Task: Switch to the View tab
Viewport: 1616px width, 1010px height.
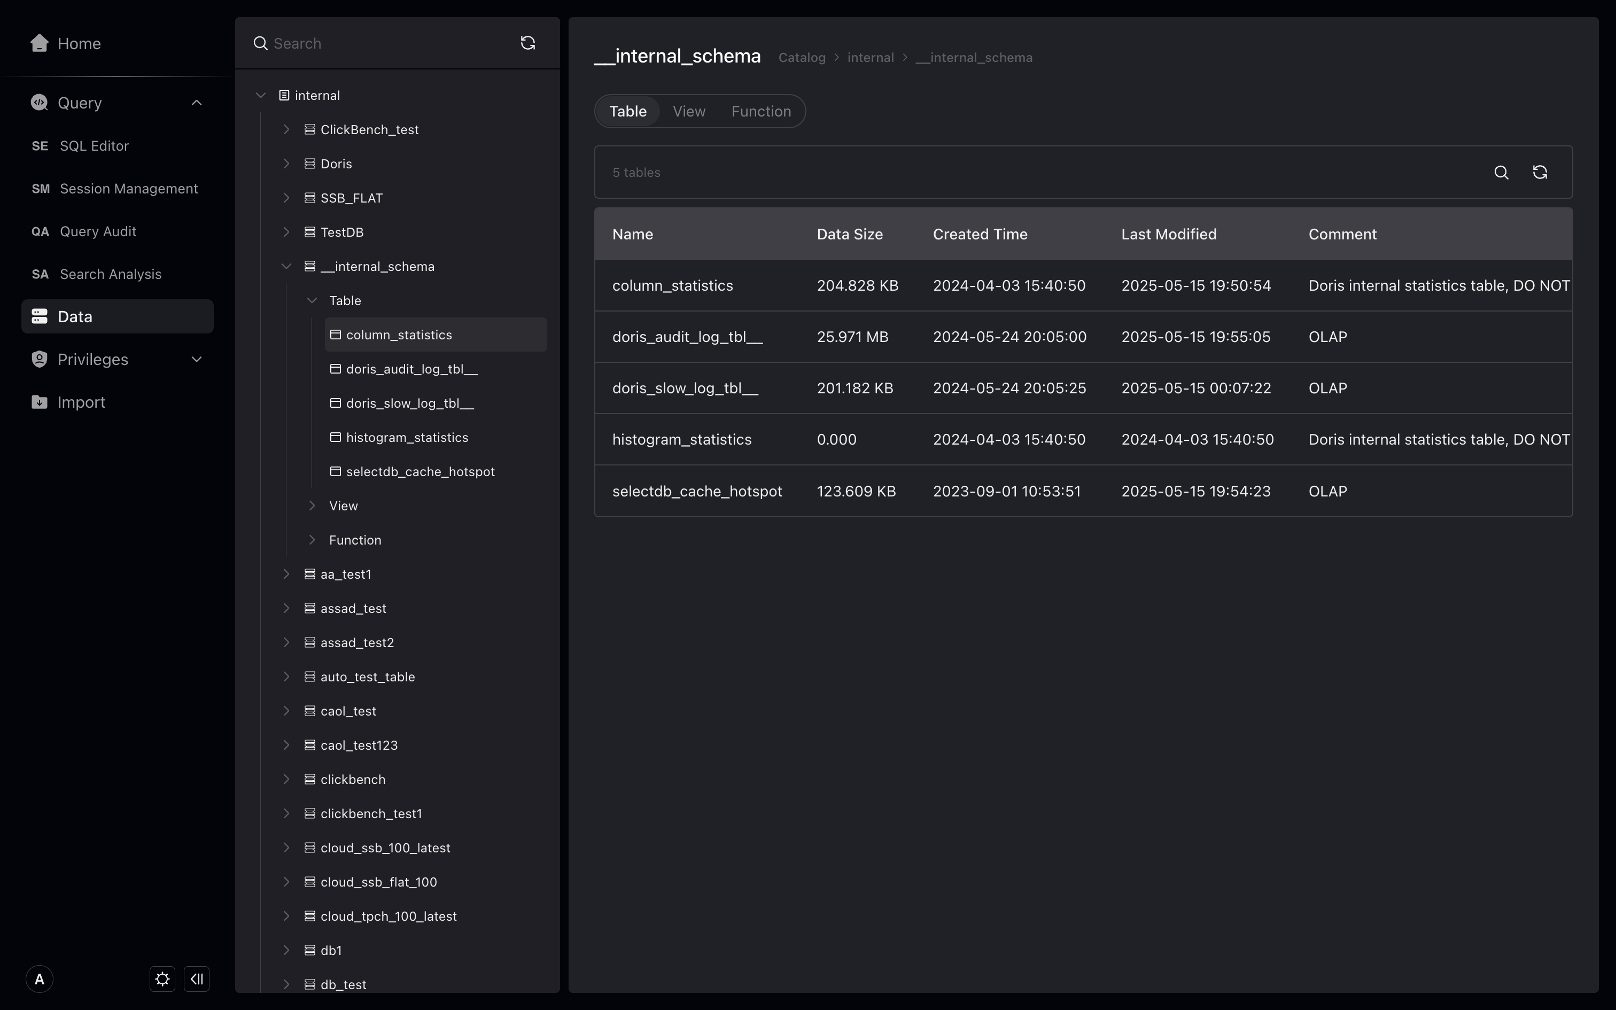Action: [x=689, y=111]
